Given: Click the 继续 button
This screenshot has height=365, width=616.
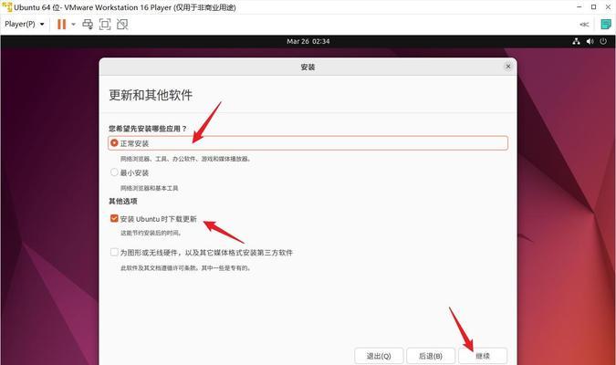Looking at the screenshot, I should click(x=483, y=356).
